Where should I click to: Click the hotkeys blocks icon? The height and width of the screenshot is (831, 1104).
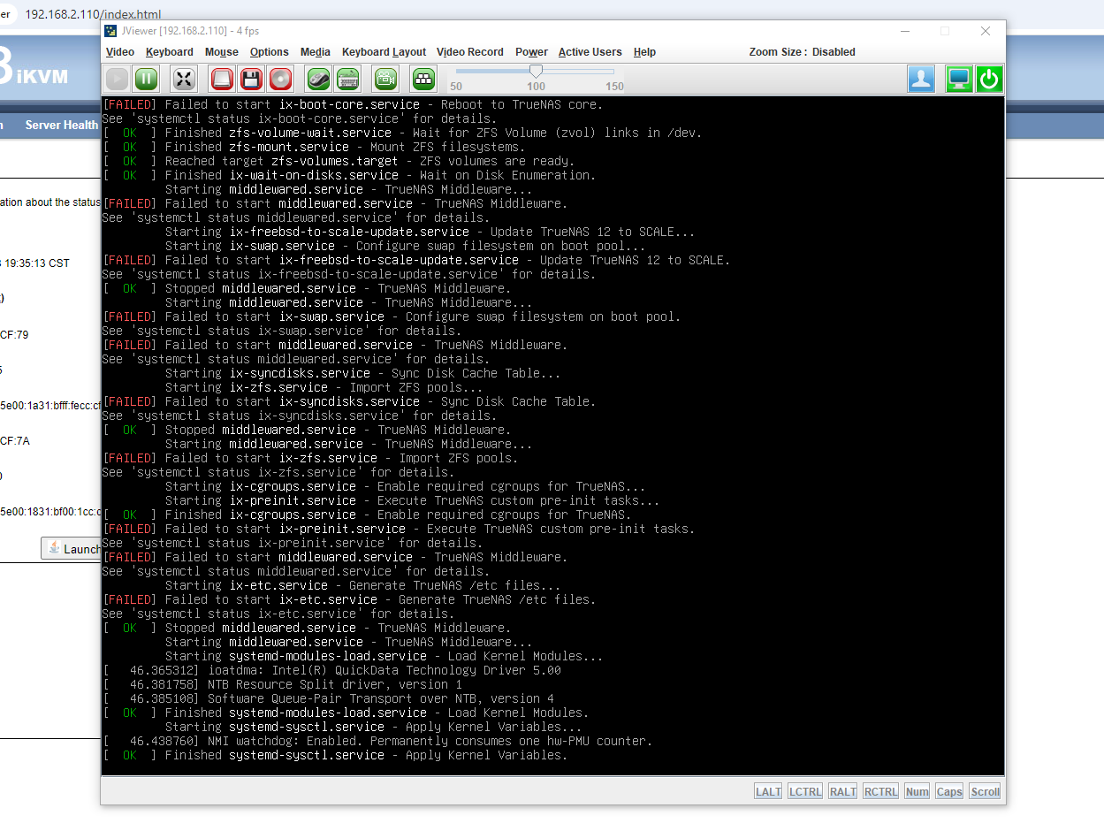point(424,79)
